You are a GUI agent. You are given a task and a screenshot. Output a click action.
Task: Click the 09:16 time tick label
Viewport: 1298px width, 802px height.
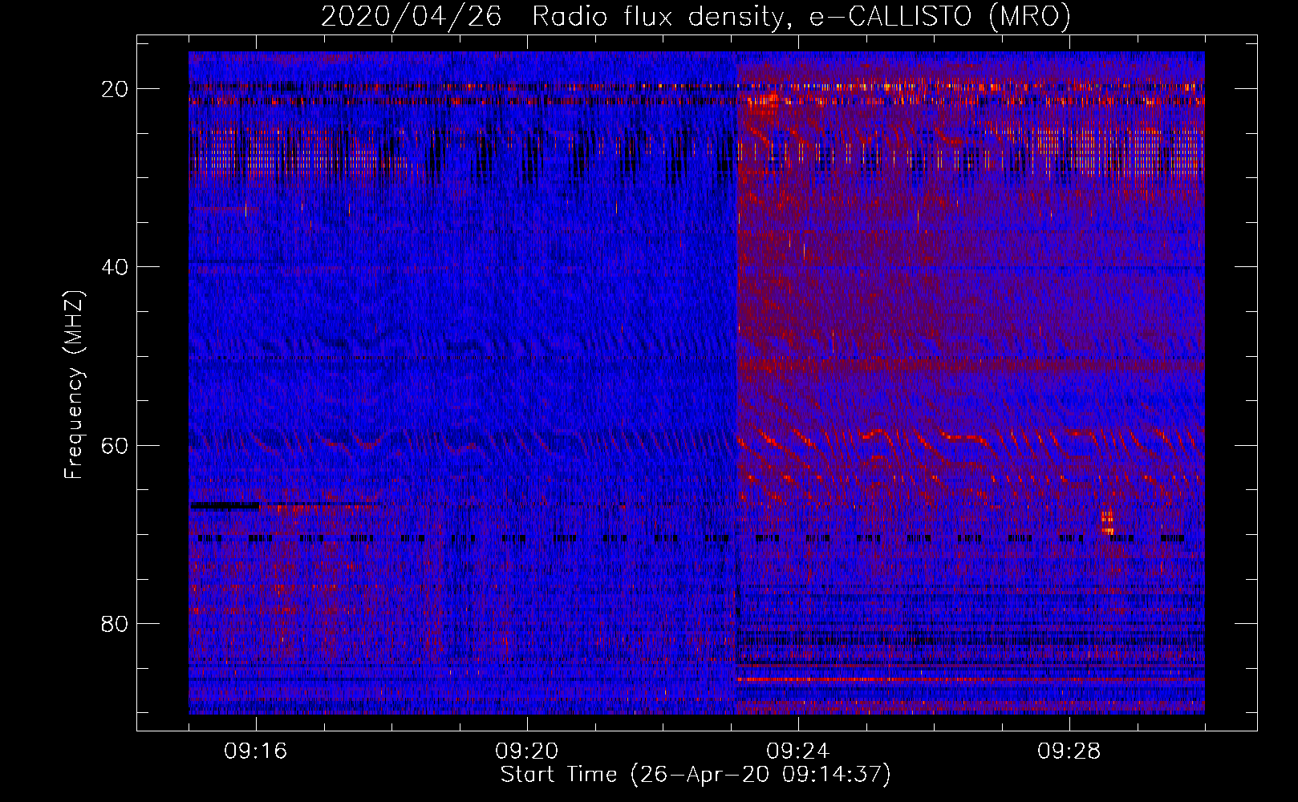pyautogui.click(x=256, y=751)
